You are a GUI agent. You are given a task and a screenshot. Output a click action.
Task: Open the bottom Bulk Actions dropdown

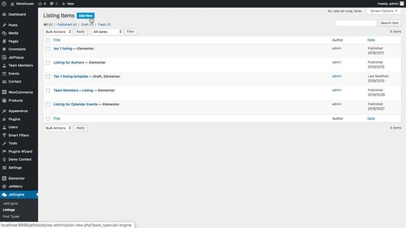pyautogui.click(x=58, y=128)
